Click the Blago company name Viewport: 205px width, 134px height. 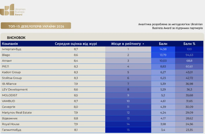(6, 55)
